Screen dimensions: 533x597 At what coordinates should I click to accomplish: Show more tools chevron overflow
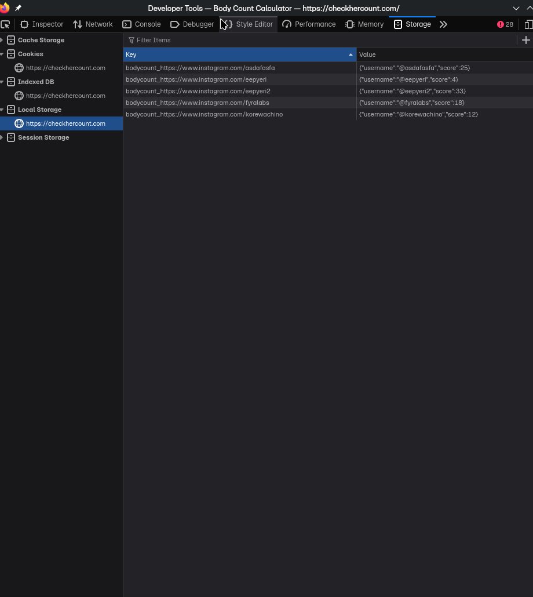pos(443,24)
